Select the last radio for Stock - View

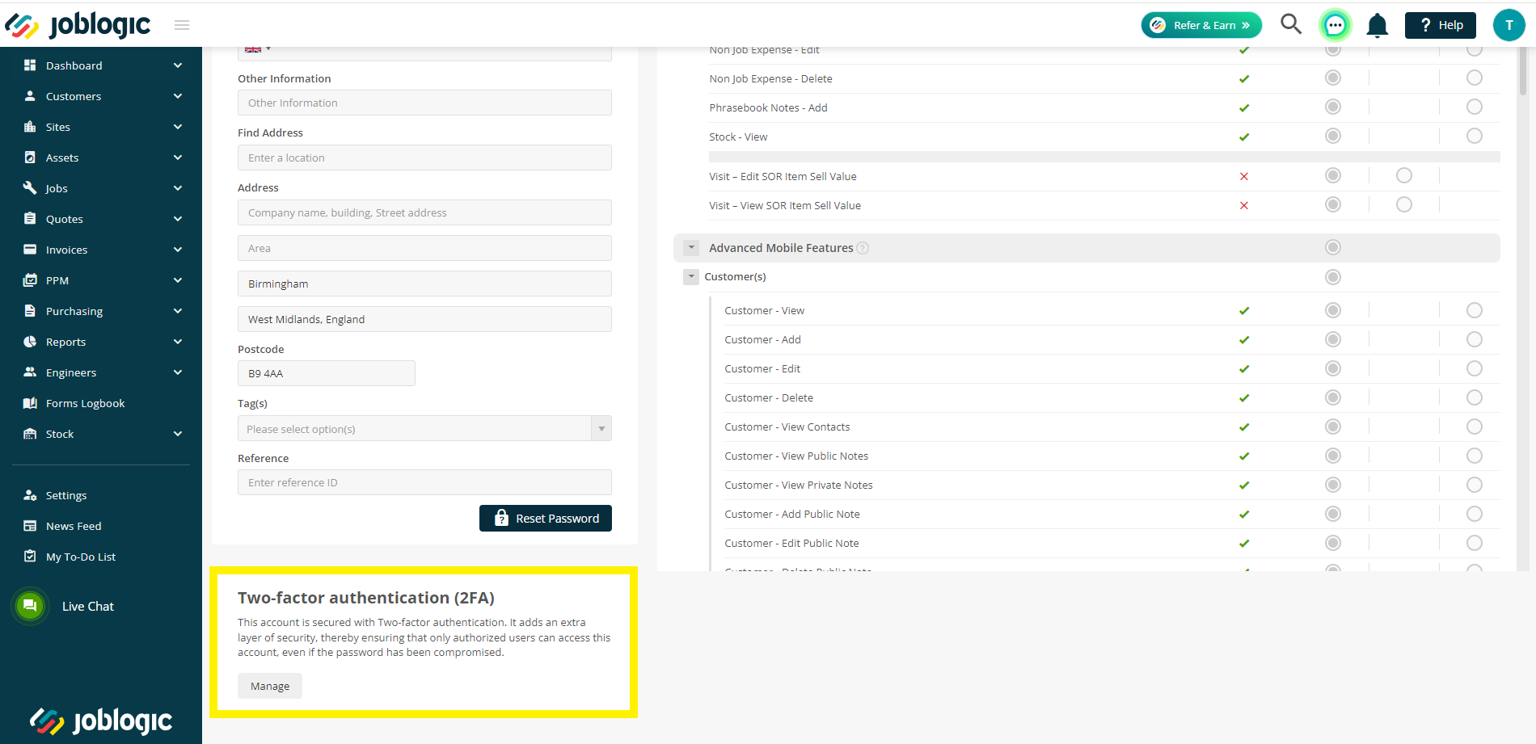point(1475,136)
